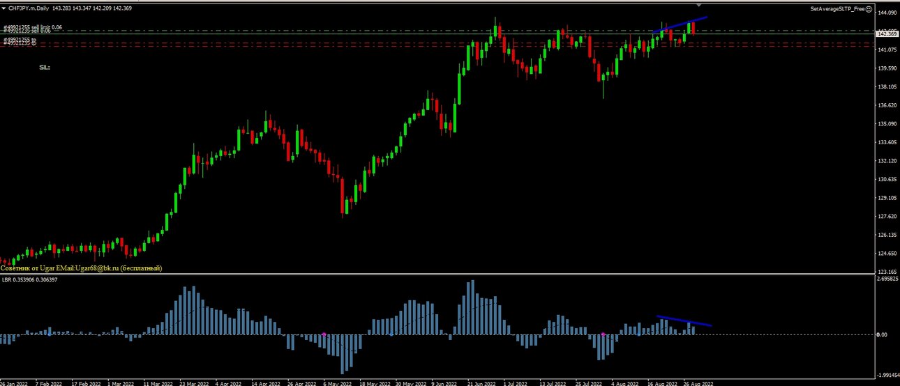Click the Ugar68@bk.ru advisor text line
900x386 pixels.
(x=82, y=268)
